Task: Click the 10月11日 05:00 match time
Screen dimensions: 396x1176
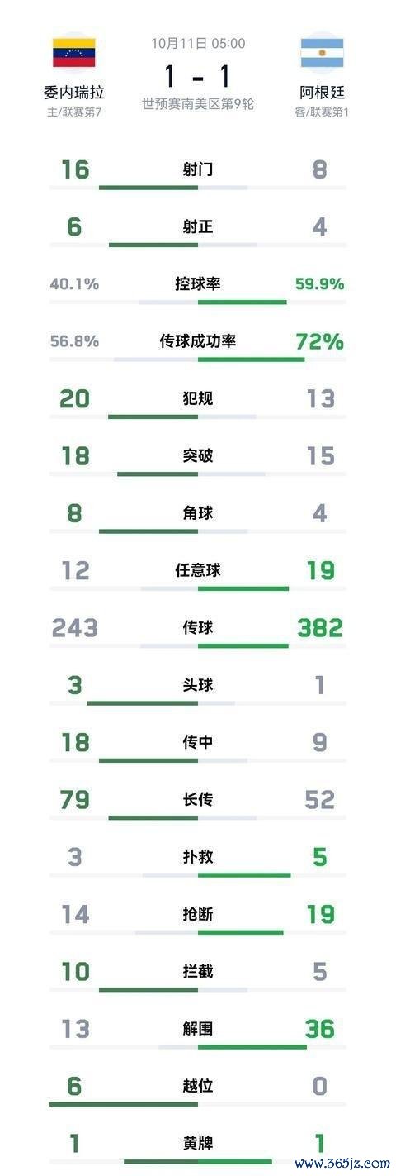Action: (x=198, y=44)
